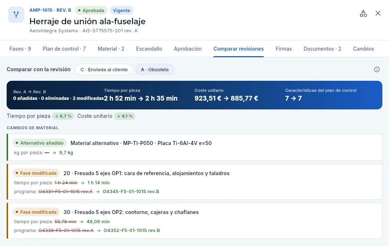Open the Plan de control · 7 tab

click(64, 49)
